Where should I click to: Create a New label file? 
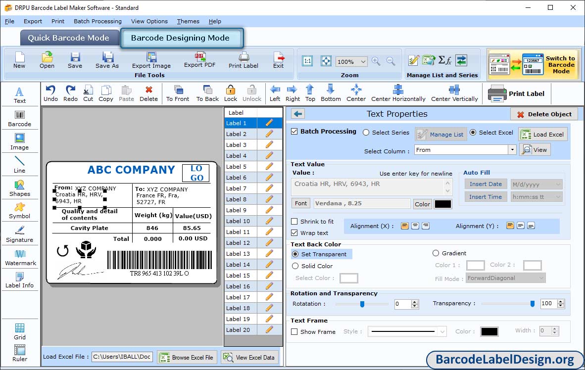(x=19, y=60)
